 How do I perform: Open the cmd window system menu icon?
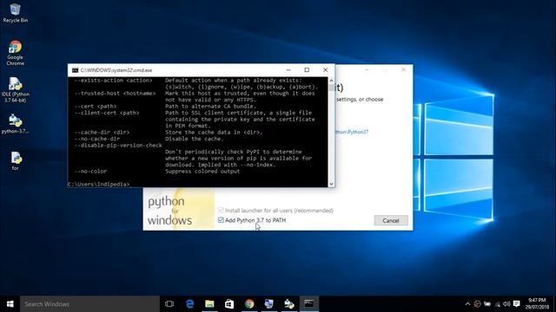coord(75,70)
